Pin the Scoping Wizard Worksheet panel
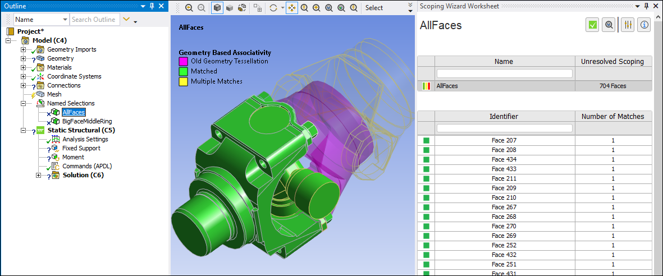The height and width of the screenshot is (276, 663). coord(646,6)
